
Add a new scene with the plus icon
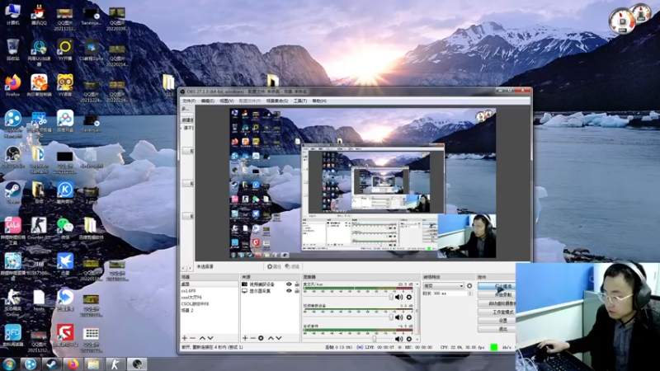184,338
